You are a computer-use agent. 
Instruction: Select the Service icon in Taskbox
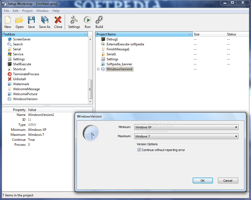[10, 54]
